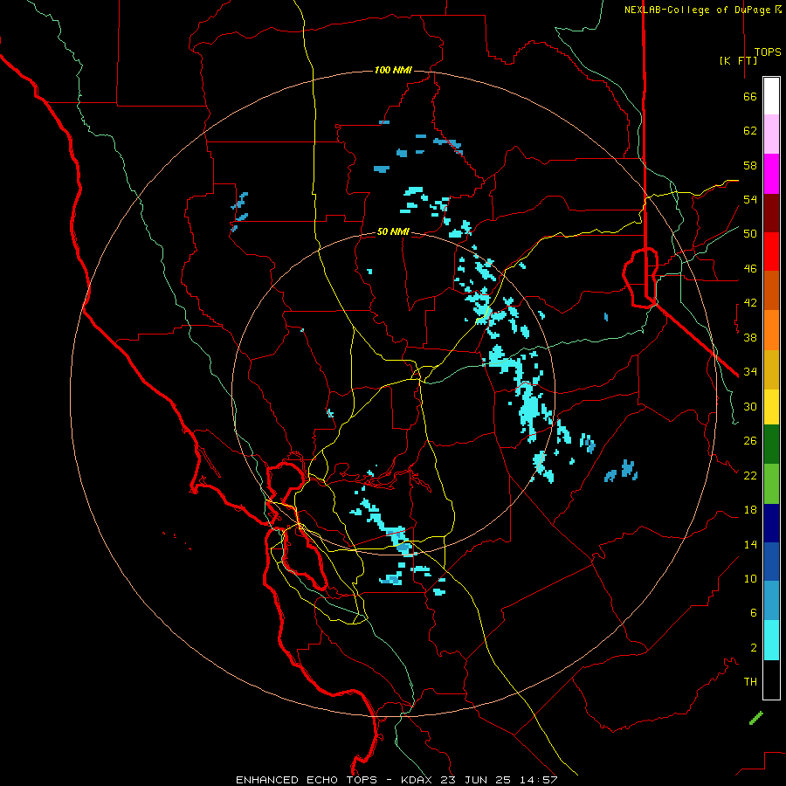Click the magenta 58 kft legend swatch

[771, 174]
